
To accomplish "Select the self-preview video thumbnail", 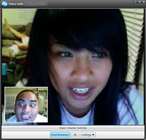I will pyautogui.click(x=26, y=104).
